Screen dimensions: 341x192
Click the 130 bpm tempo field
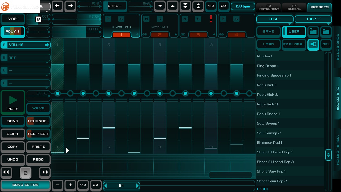(x=243, y=6)
